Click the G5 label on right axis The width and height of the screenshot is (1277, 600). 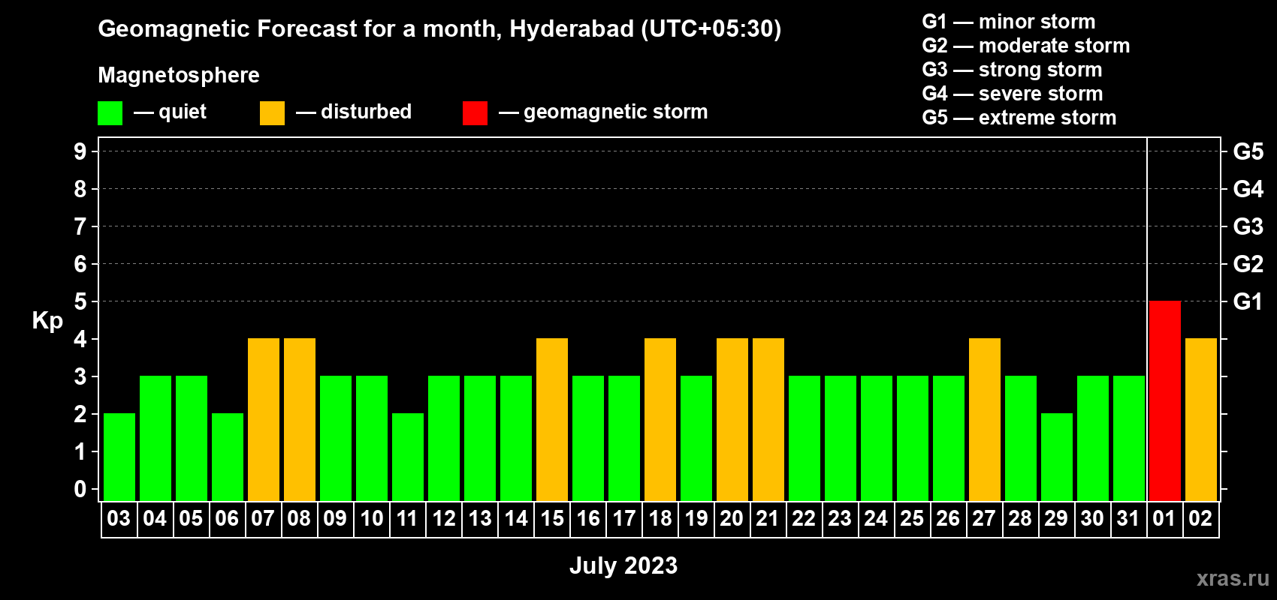(x=1248, y=151)
